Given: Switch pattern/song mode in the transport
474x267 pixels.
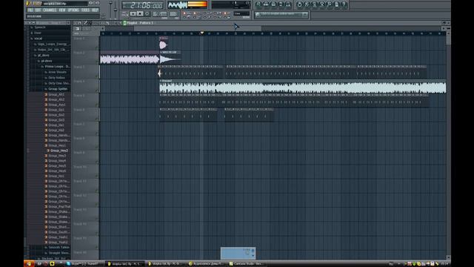Looking at the screenshot, I should pos(124,13).
